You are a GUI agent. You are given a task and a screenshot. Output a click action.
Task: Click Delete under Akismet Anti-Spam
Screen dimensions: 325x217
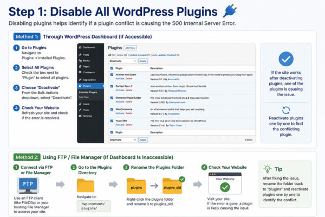[129, 79]
